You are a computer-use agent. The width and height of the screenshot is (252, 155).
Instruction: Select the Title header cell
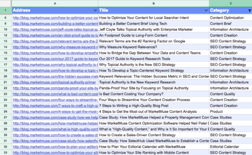[x=154, y=10]
